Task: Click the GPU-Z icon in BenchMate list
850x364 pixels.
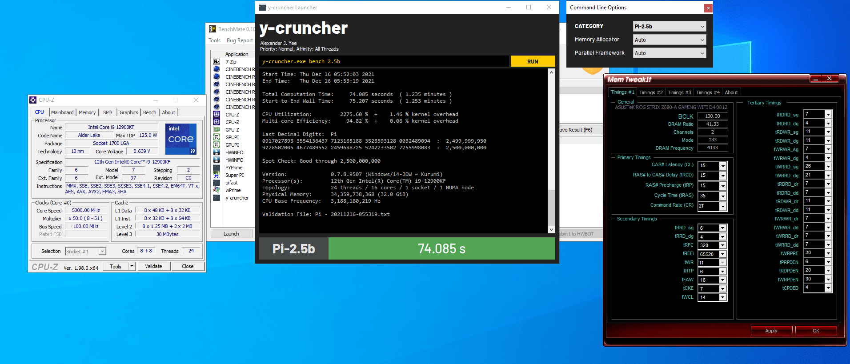Action: pos(217,130)
